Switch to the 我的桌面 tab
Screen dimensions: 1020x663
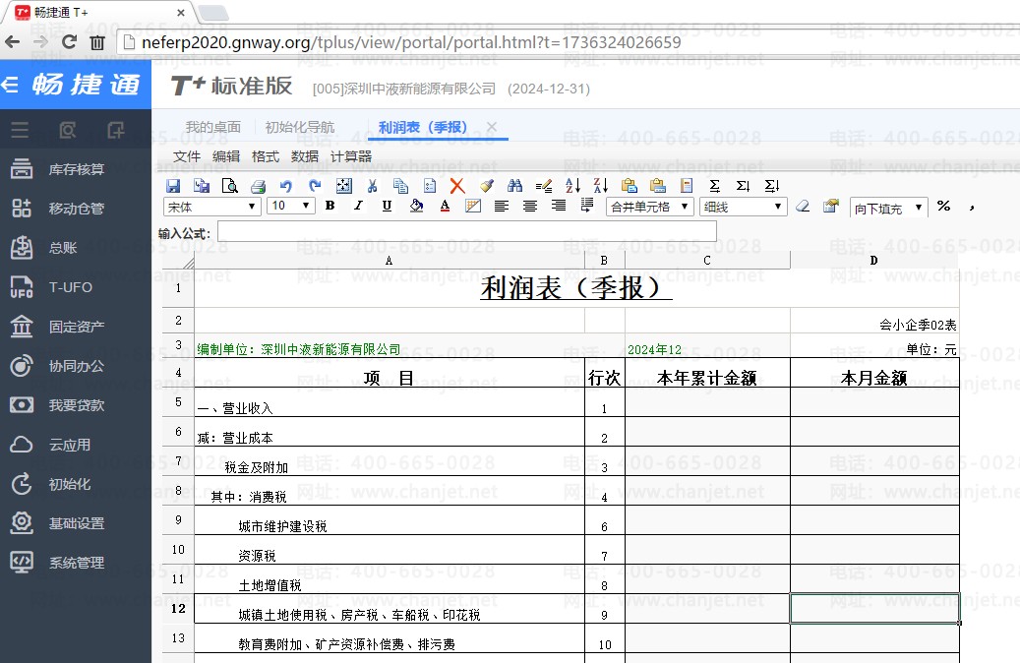(x=213, y=127)
